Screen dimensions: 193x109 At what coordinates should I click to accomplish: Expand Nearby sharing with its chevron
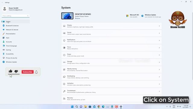(159, 70)
